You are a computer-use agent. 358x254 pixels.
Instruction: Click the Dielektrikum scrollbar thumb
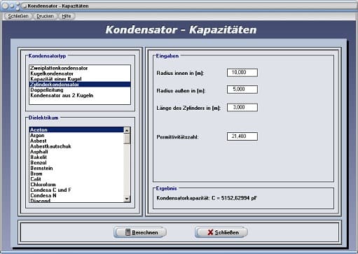point(127,139)
